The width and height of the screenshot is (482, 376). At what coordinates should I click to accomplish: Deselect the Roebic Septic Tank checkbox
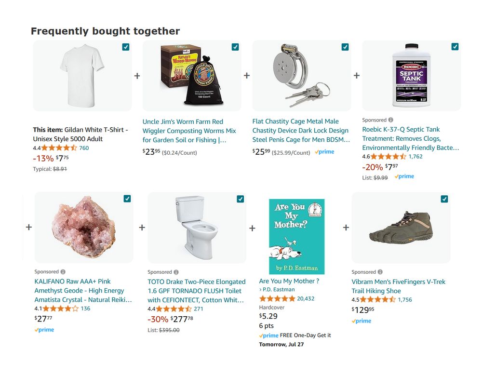tap(455, 47)
